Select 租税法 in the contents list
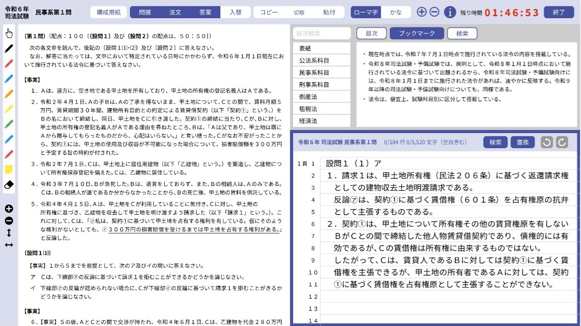The height and width of the screenshot is (326, 581). (x=322, y=109)
